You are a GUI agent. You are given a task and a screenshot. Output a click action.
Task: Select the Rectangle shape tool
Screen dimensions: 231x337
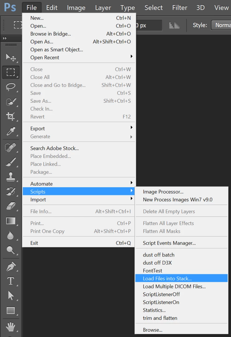[x=11, y=310]
